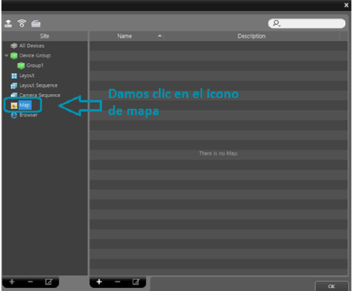Collapse the Device Group tree node
The image size is (352, 291).
click(6, 55)
